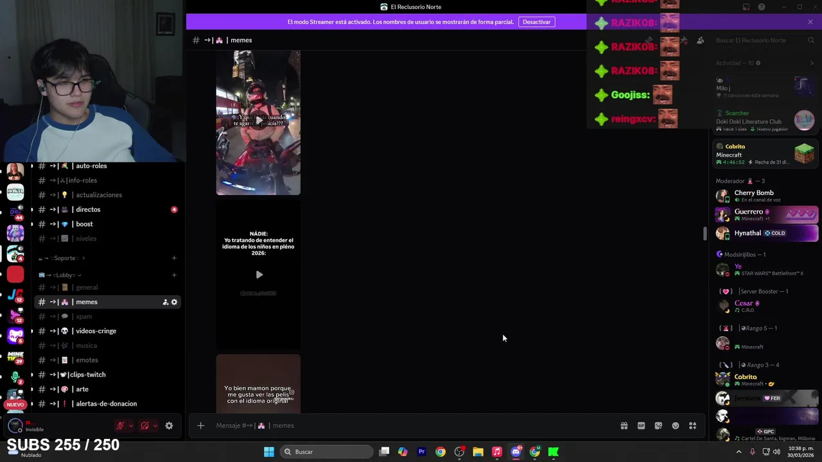
Task: Open output device options arrow beside headphones
Action: pos(155,425)
